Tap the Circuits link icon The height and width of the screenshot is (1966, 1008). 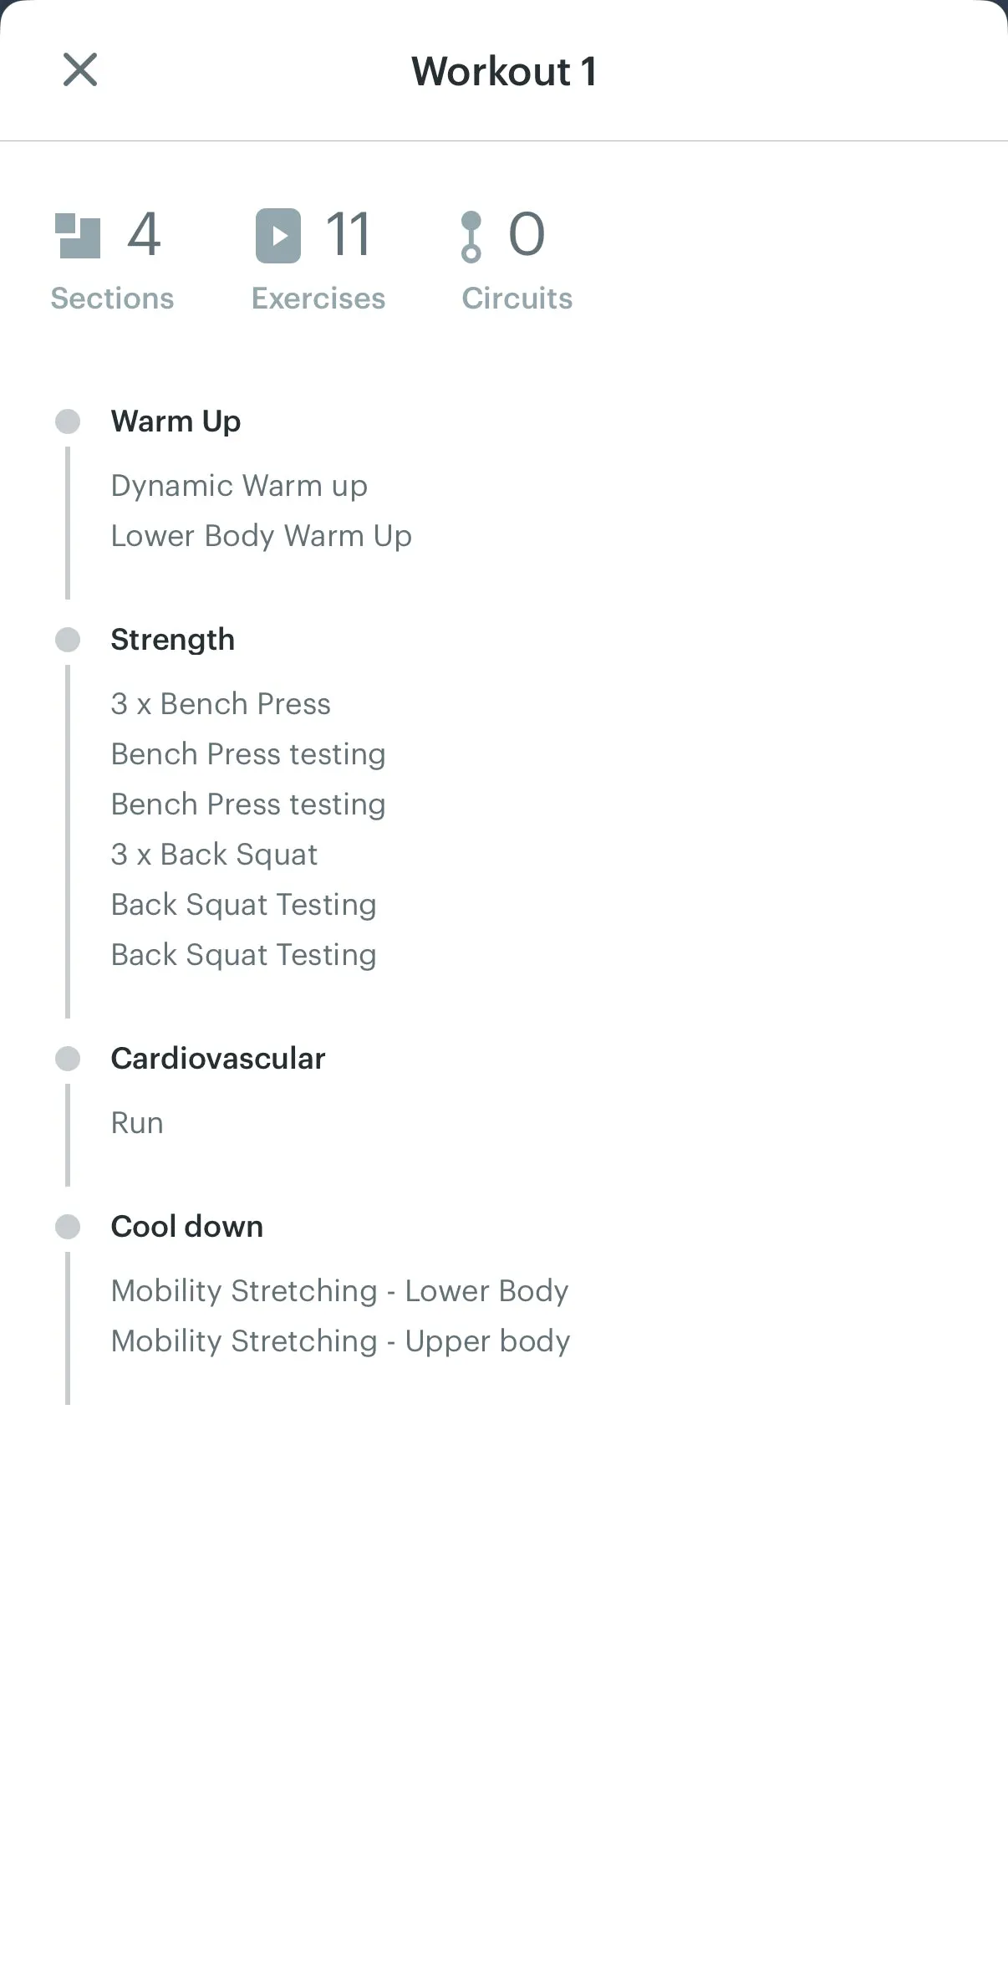471,237
